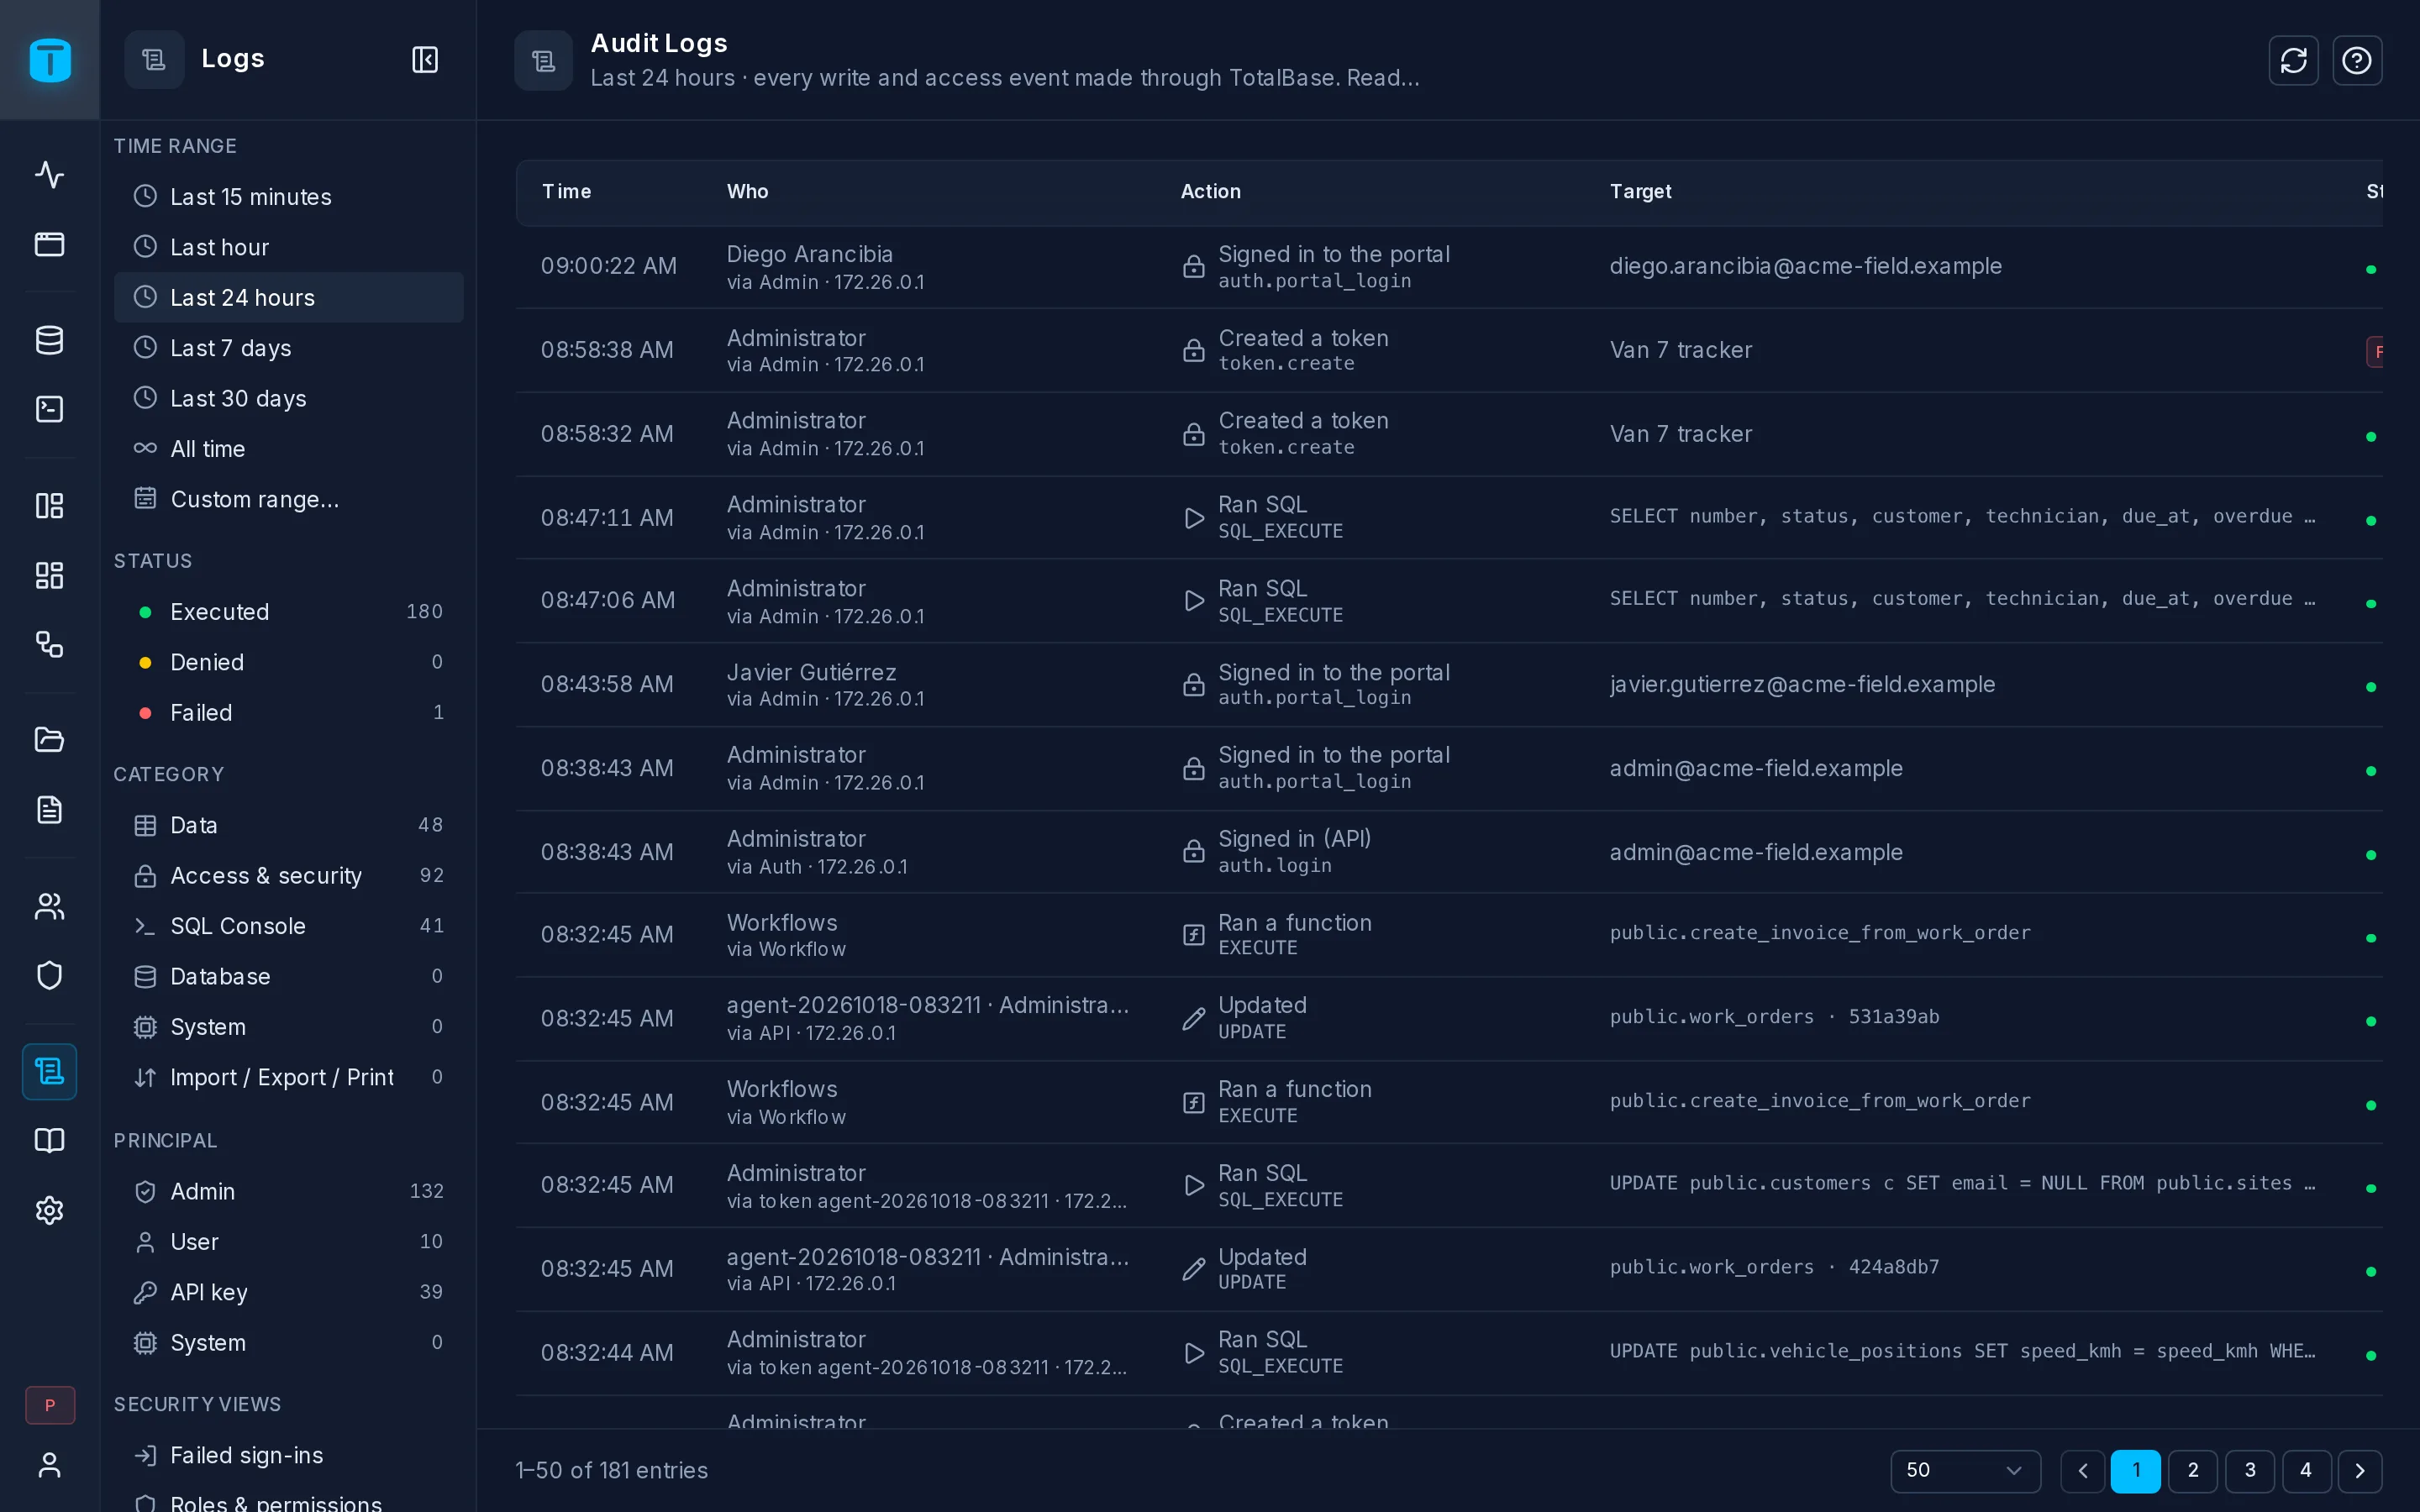Collapse the Logs side panel

[x=425, y=60]
